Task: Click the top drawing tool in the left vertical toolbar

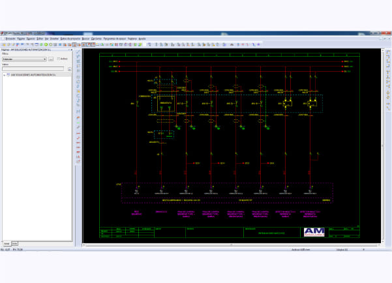Action: point(78,52)
